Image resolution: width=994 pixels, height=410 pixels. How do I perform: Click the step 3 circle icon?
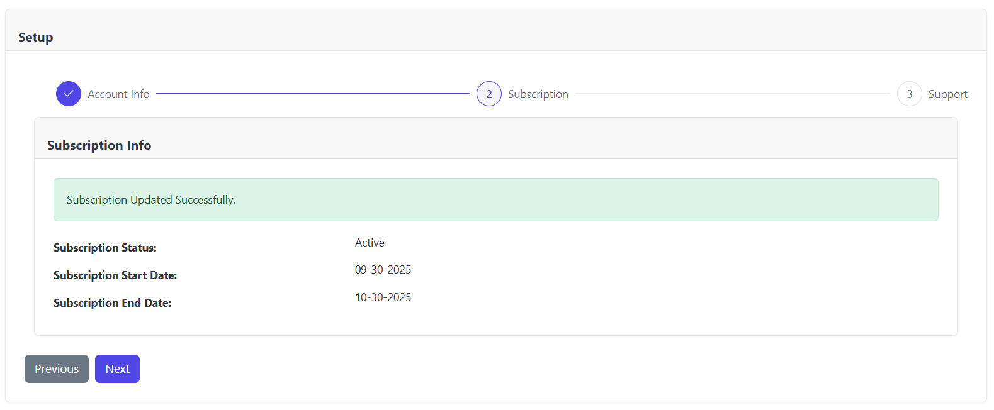(x=909, y=94)
